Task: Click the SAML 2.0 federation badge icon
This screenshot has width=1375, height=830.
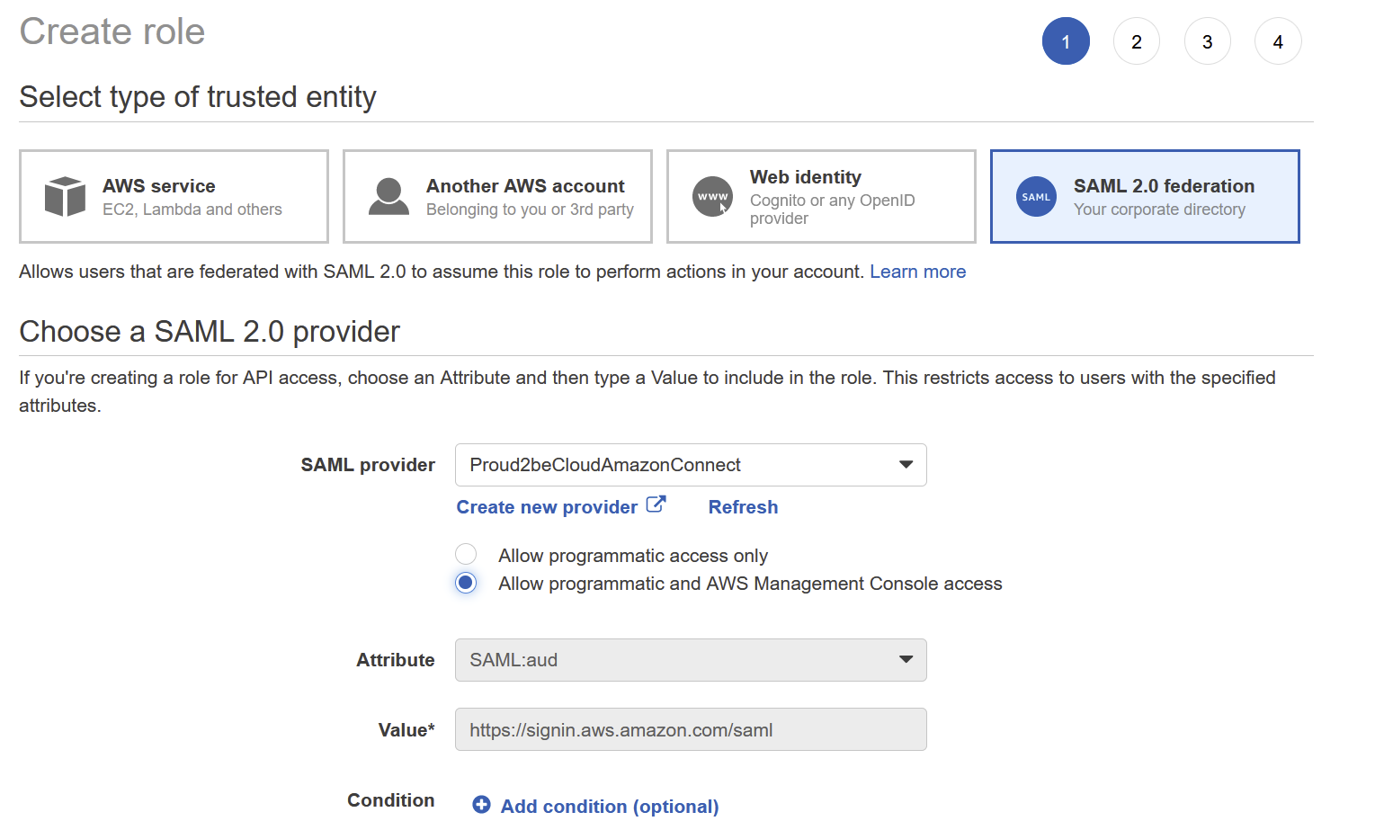Action: [1036, 196]
